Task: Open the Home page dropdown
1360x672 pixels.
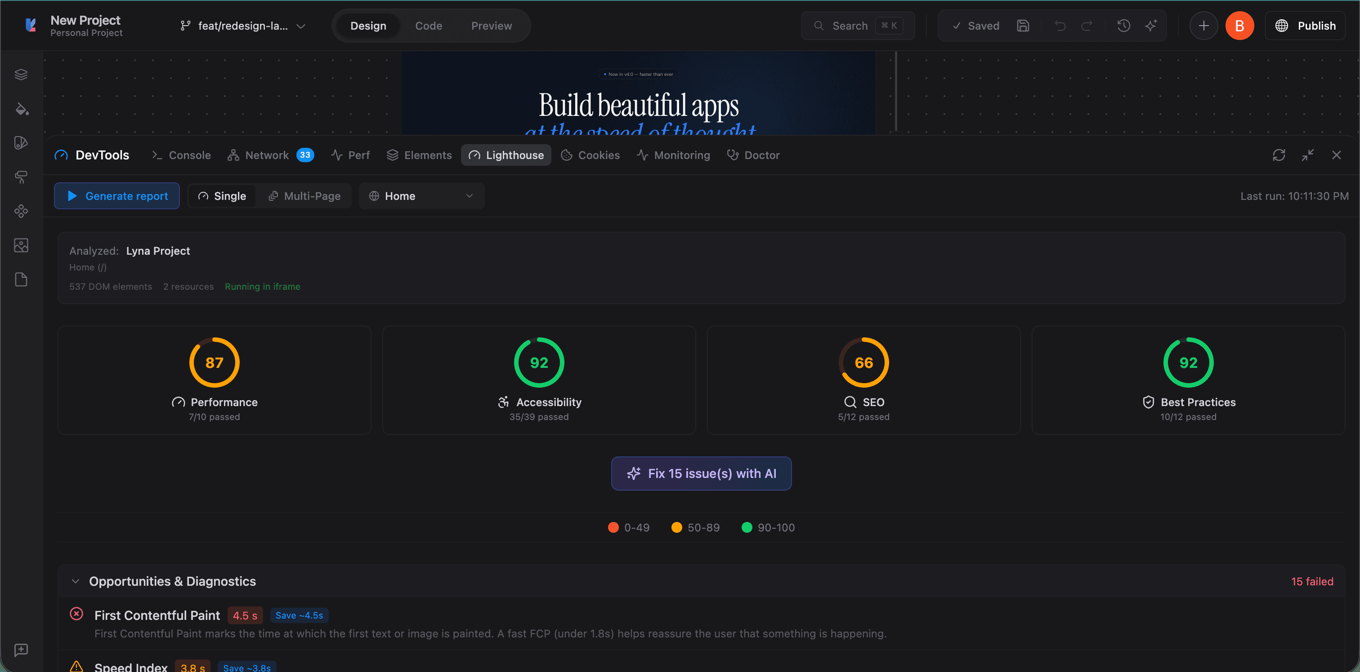Action: click(x=421, y=196)
